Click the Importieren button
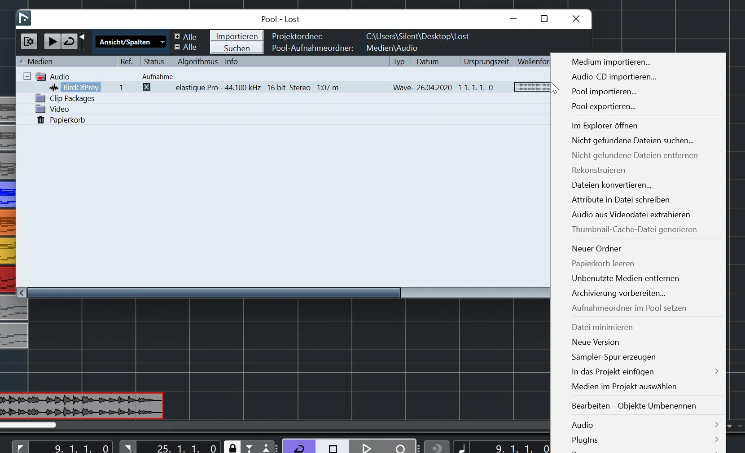 click(237, 36)
